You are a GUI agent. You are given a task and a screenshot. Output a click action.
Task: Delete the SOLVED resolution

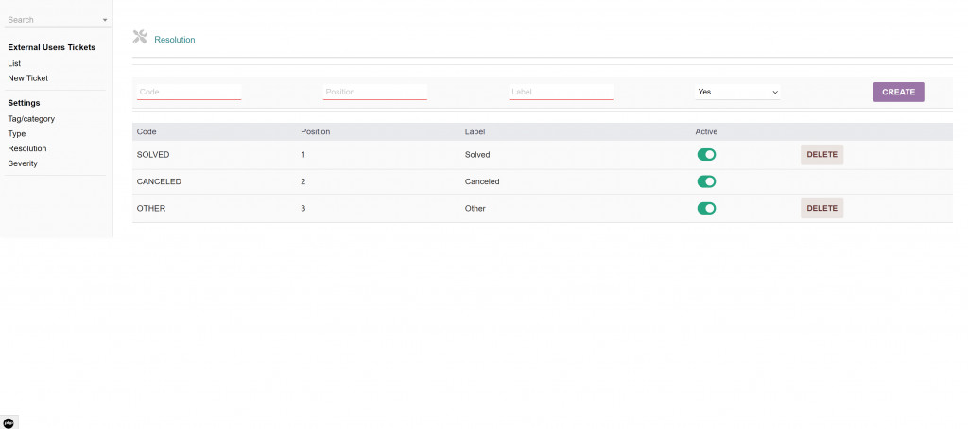(821, 155)
